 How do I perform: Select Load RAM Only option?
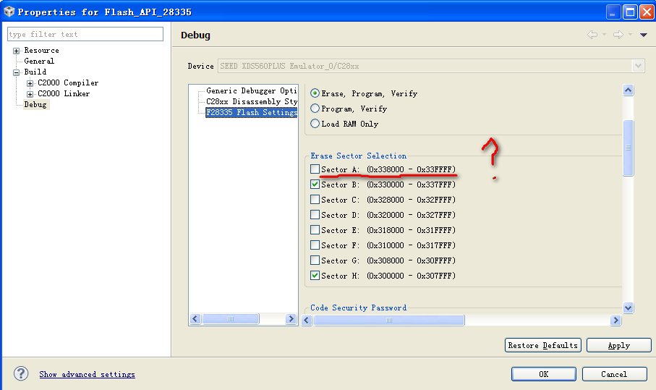315,124
